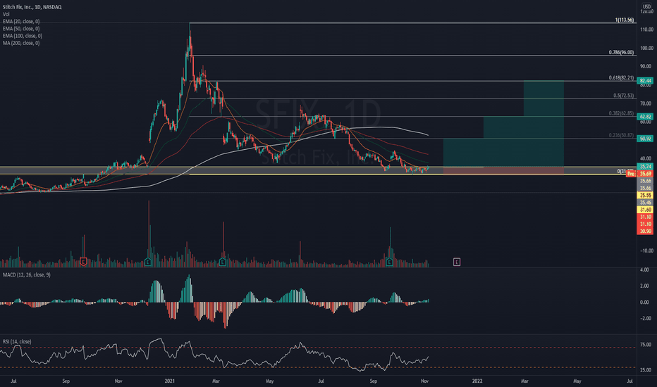
Task: Select the Stitch Fix, Inc. symbol title
Action: pos(32,7)
